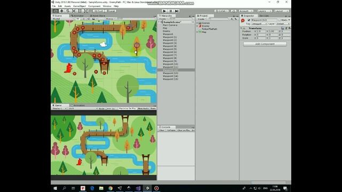Toggle Mute Audio in Game view

click(x=143, y=108)
